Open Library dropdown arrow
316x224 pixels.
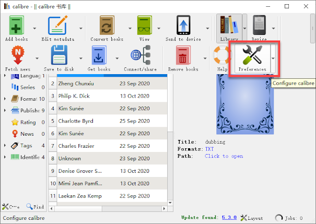click(x=244, y=28)
